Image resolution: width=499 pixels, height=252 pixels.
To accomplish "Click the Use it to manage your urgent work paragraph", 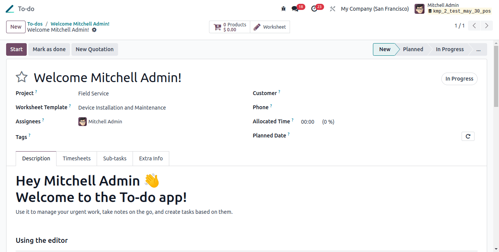I will pyautogui.click(x=124, y=212).
